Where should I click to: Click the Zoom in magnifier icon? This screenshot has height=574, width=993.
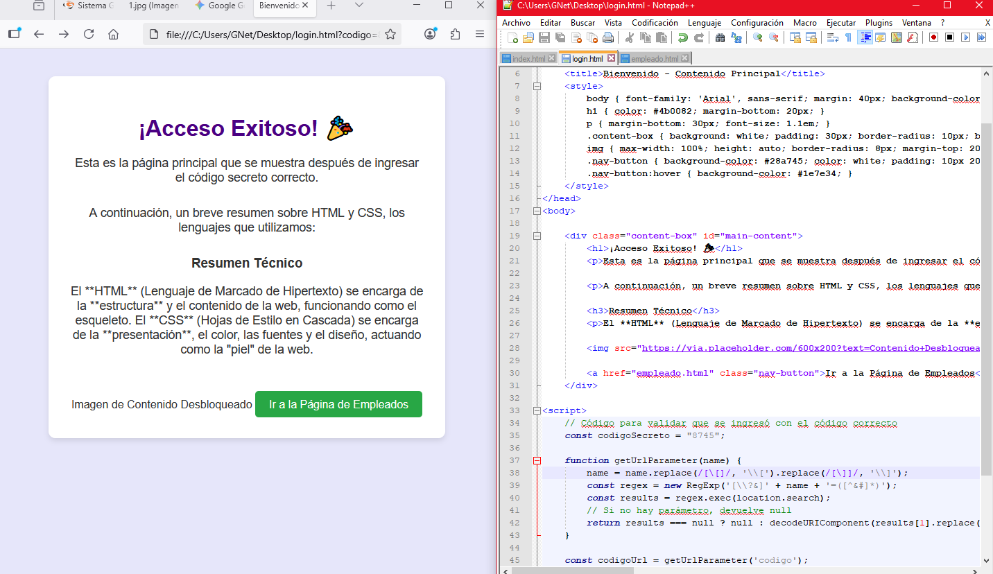pos(757,37)
